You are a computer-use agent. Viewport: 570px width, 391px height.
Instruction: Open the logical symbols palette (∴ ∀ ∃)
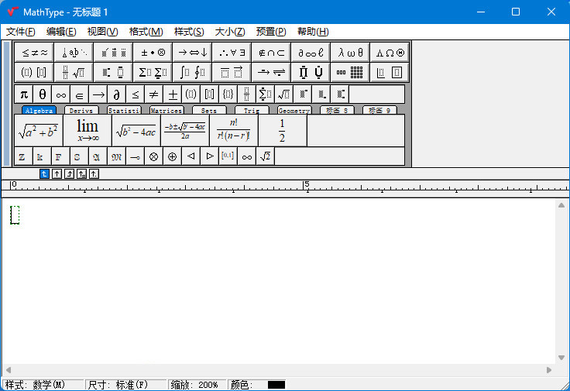coord(232,53)
